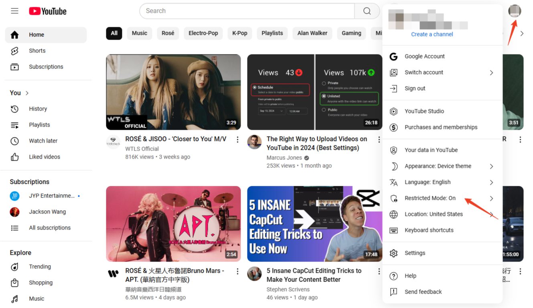Viewport: 533px width, 308px height.
Task: Click Warner Music W channel avatar
Action: (x=113, y=274)
